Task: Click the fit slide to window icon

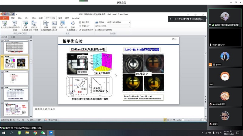Action: (205, 120)
